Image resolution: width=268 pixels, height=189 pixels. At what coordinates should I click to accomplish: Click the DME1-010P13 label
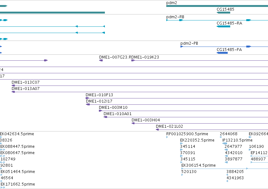pyautogui.click(x=99, y=95)
